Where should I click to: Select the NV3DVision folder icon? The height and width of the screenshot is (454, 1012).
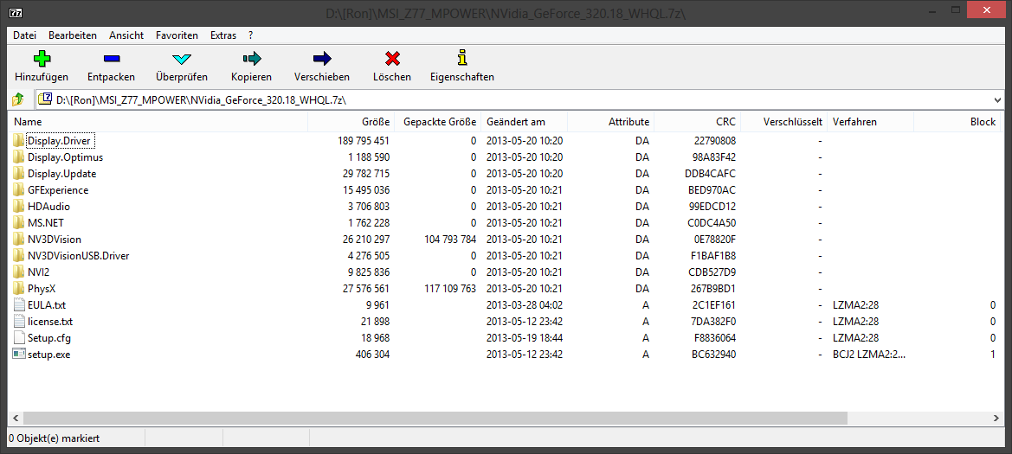[19, 240]
